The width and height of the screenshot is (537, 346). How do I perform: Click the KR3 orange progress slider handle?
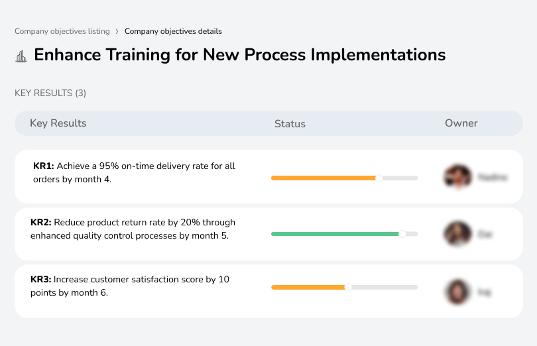click(348, 287)
